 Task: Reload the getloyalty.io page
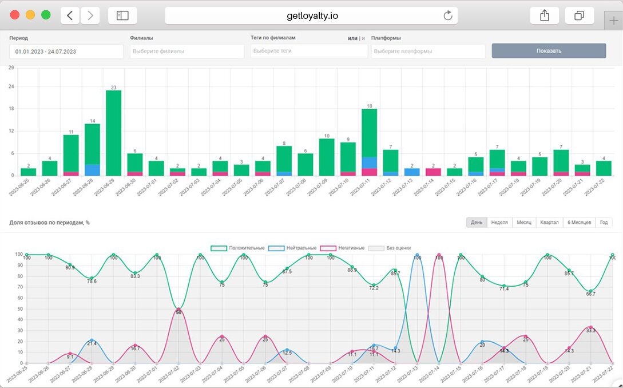click(448, 15)
